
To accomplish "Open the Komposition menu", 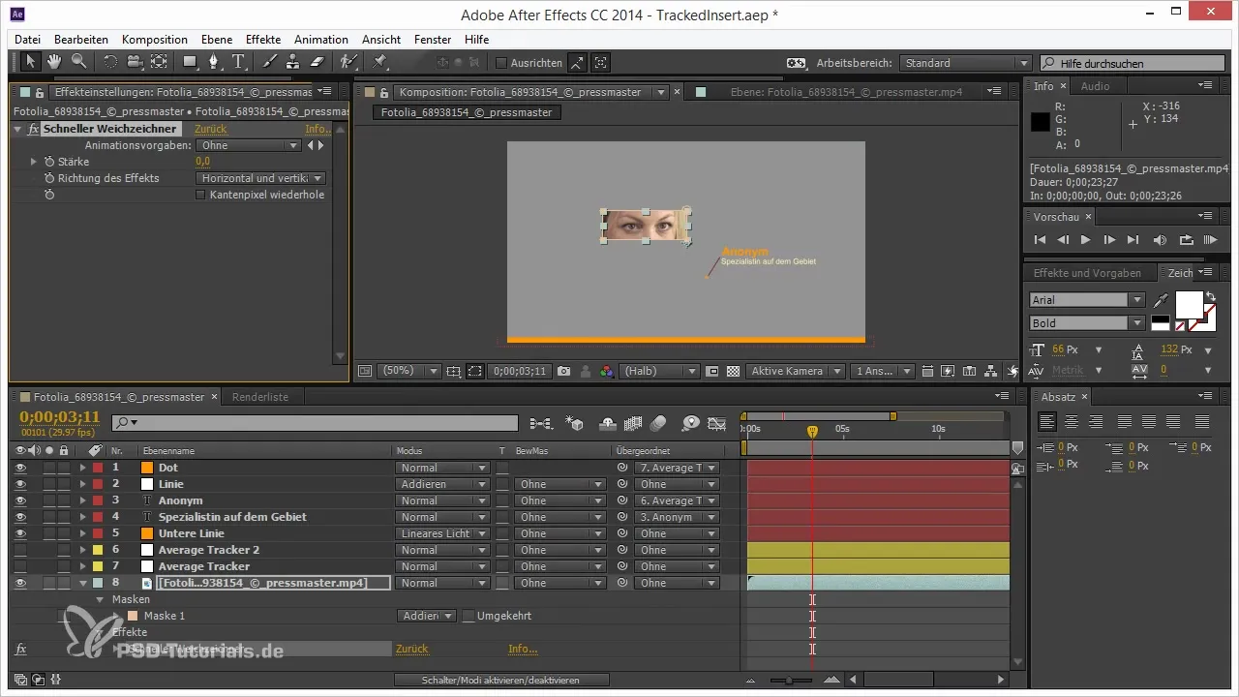I will pyautogui.click(x=155, y=40).
